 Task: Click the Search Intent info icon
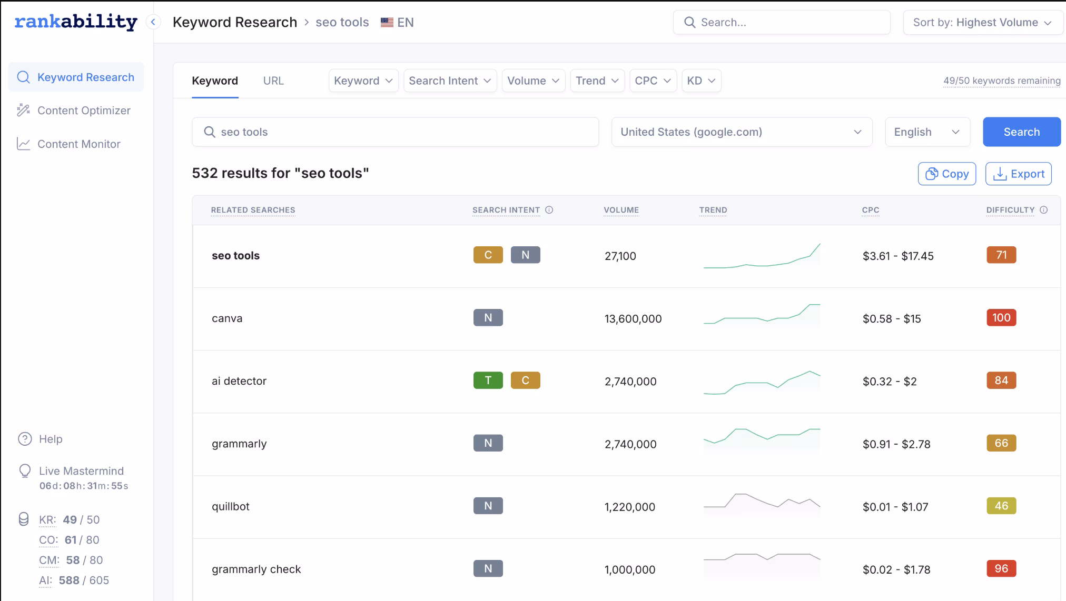(x=549, y=210)
